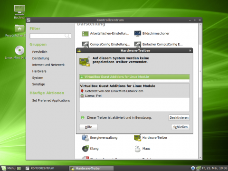Select the Internet und Netzwerk group
This screenshot has height=171, width=228.
[x=48, y=65]
